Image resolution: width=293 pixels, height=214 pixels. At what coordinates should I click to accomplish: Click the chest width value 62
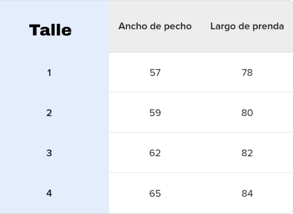click(155, 153)
